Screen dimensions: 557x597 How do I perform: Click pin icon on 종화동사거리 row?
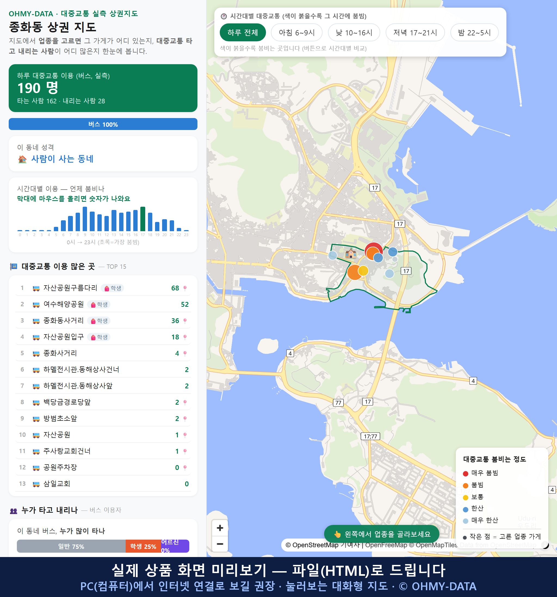point(185,321)
